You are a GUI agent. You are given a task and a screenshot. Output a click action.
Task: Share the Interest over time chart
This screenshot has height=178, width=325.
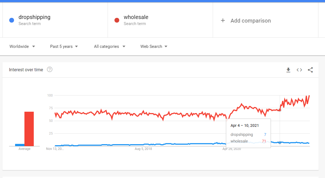tap(310, 70)
